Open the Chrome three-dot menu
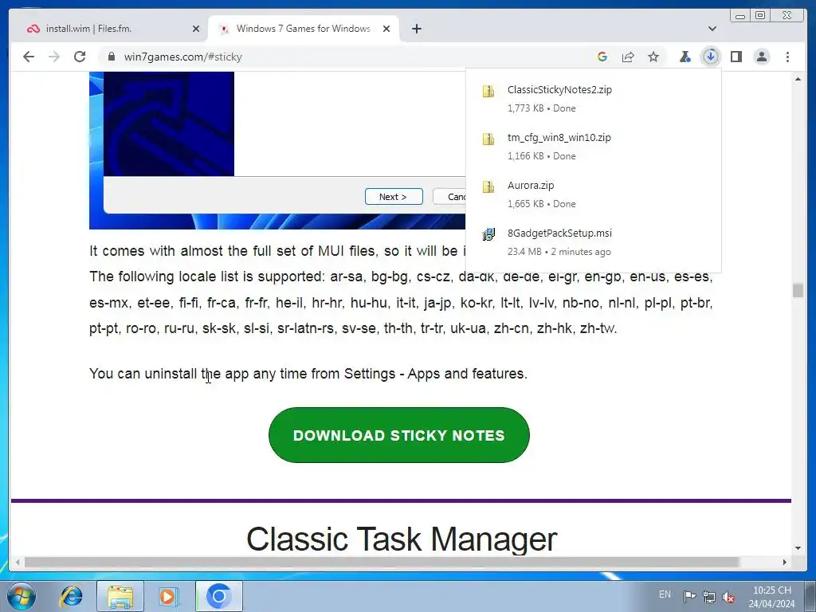 (787, 57)
